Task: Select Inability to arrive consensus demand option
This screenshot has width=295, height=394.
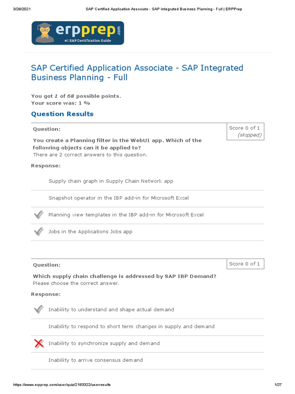Action: pyautogui.click(x=95, y=360)
